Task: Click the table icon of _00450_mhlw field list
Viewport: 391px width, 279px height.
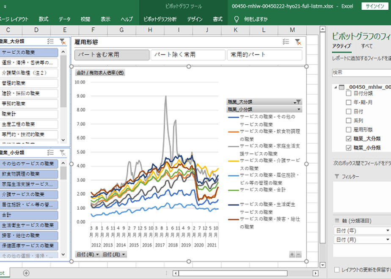Action: pos(341,87)
